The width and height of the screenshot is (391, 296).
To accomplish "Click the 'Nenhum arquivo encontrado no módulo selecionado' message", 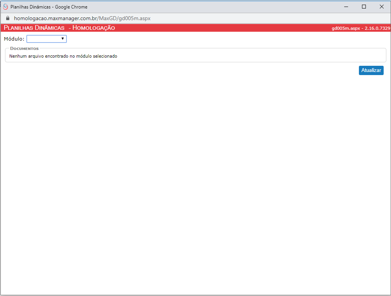I will [x=63, y=56].
